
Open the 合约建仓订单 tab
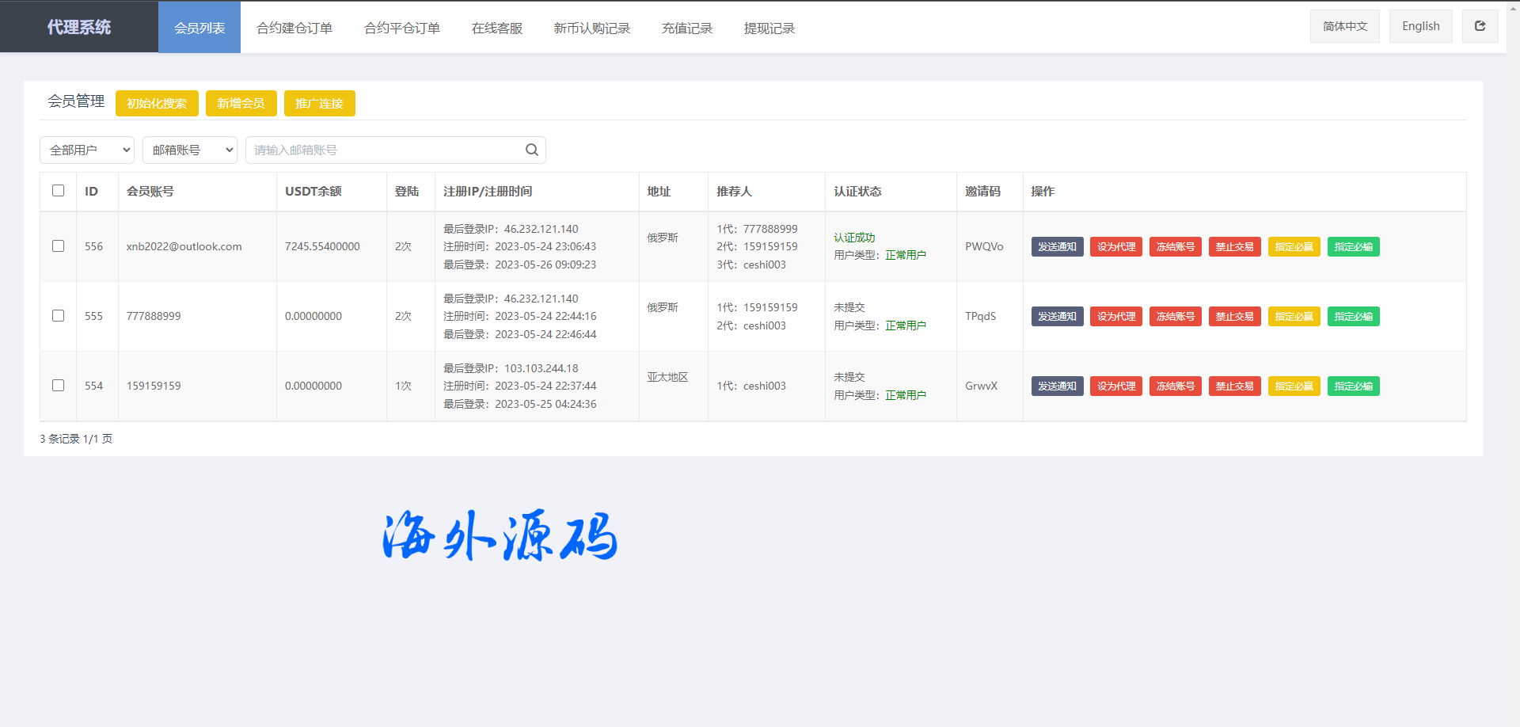(x=294, y=28)
